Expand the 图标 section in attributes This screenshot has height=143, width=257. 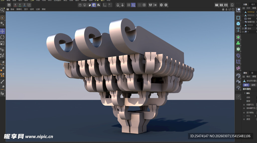point(245,93)
